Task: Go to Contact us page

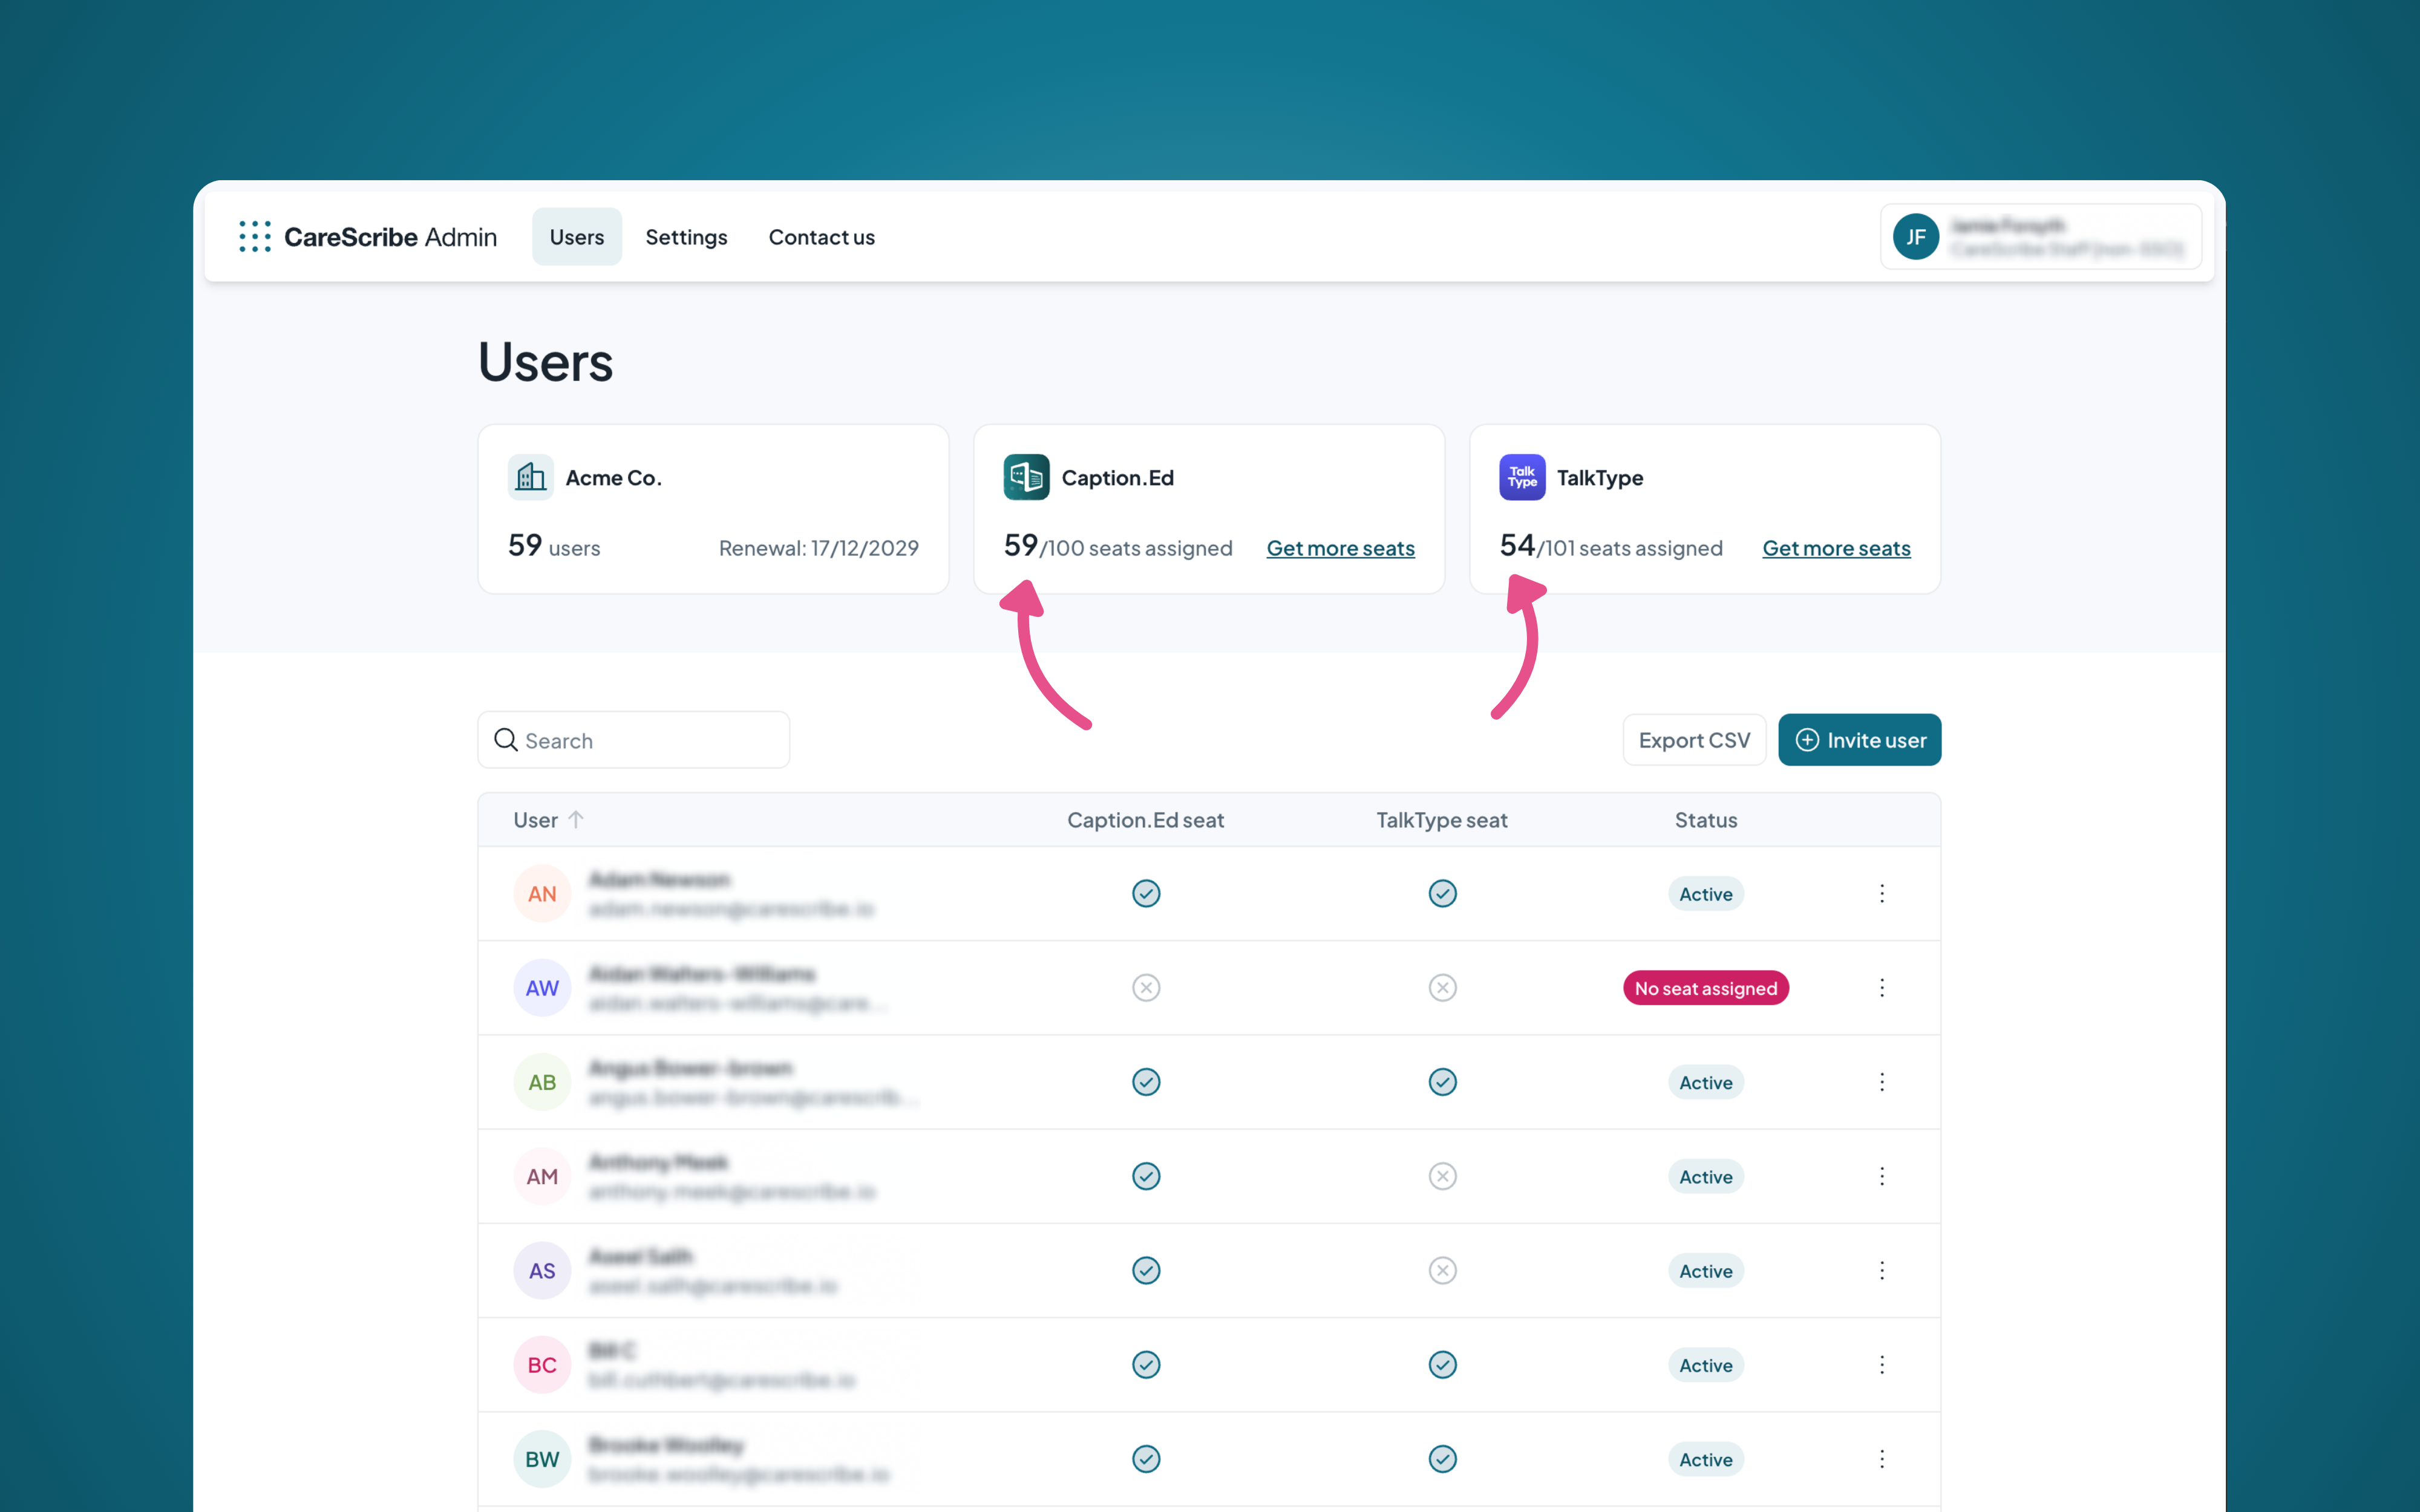Action: 821,237
